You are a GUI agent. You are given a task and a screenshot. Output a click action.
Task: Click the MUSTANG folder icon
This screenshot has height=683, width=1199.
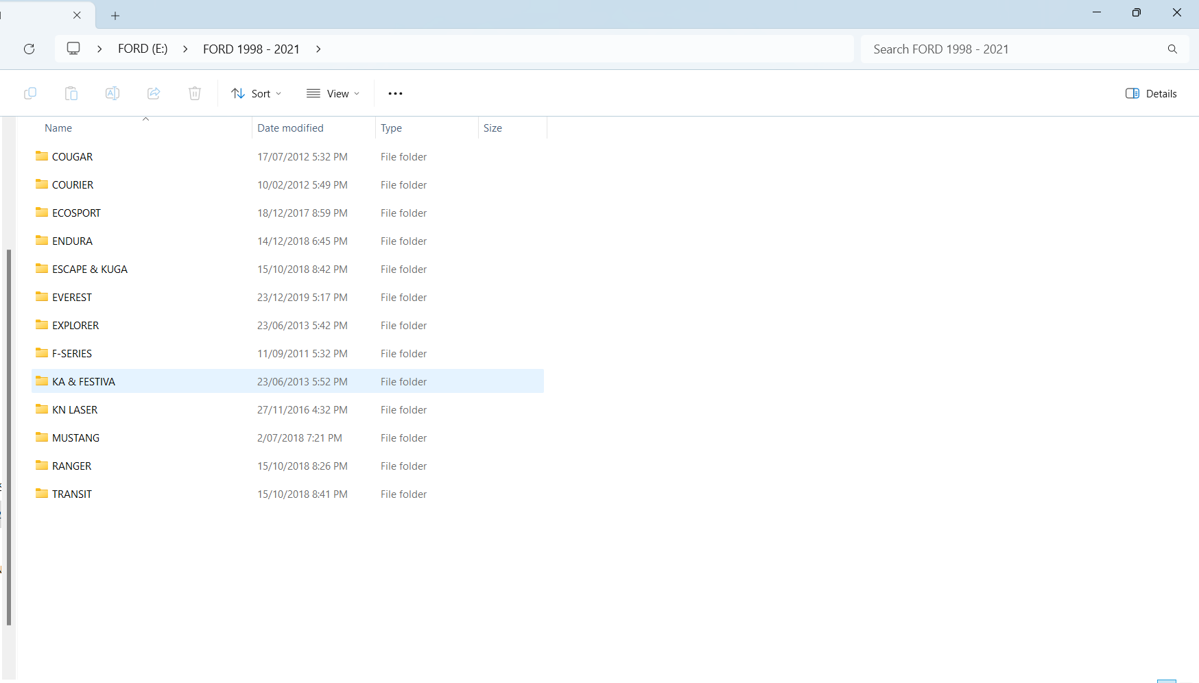coord(42,438)
